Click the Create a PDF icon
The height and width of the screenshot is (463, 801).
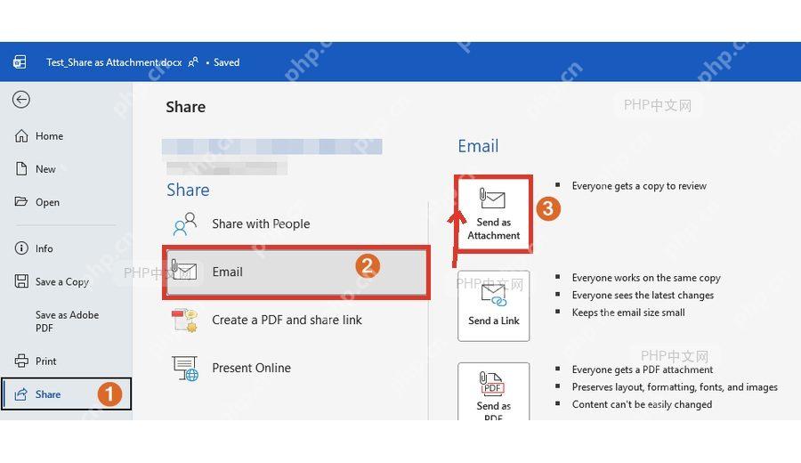[x=184, y=321]
